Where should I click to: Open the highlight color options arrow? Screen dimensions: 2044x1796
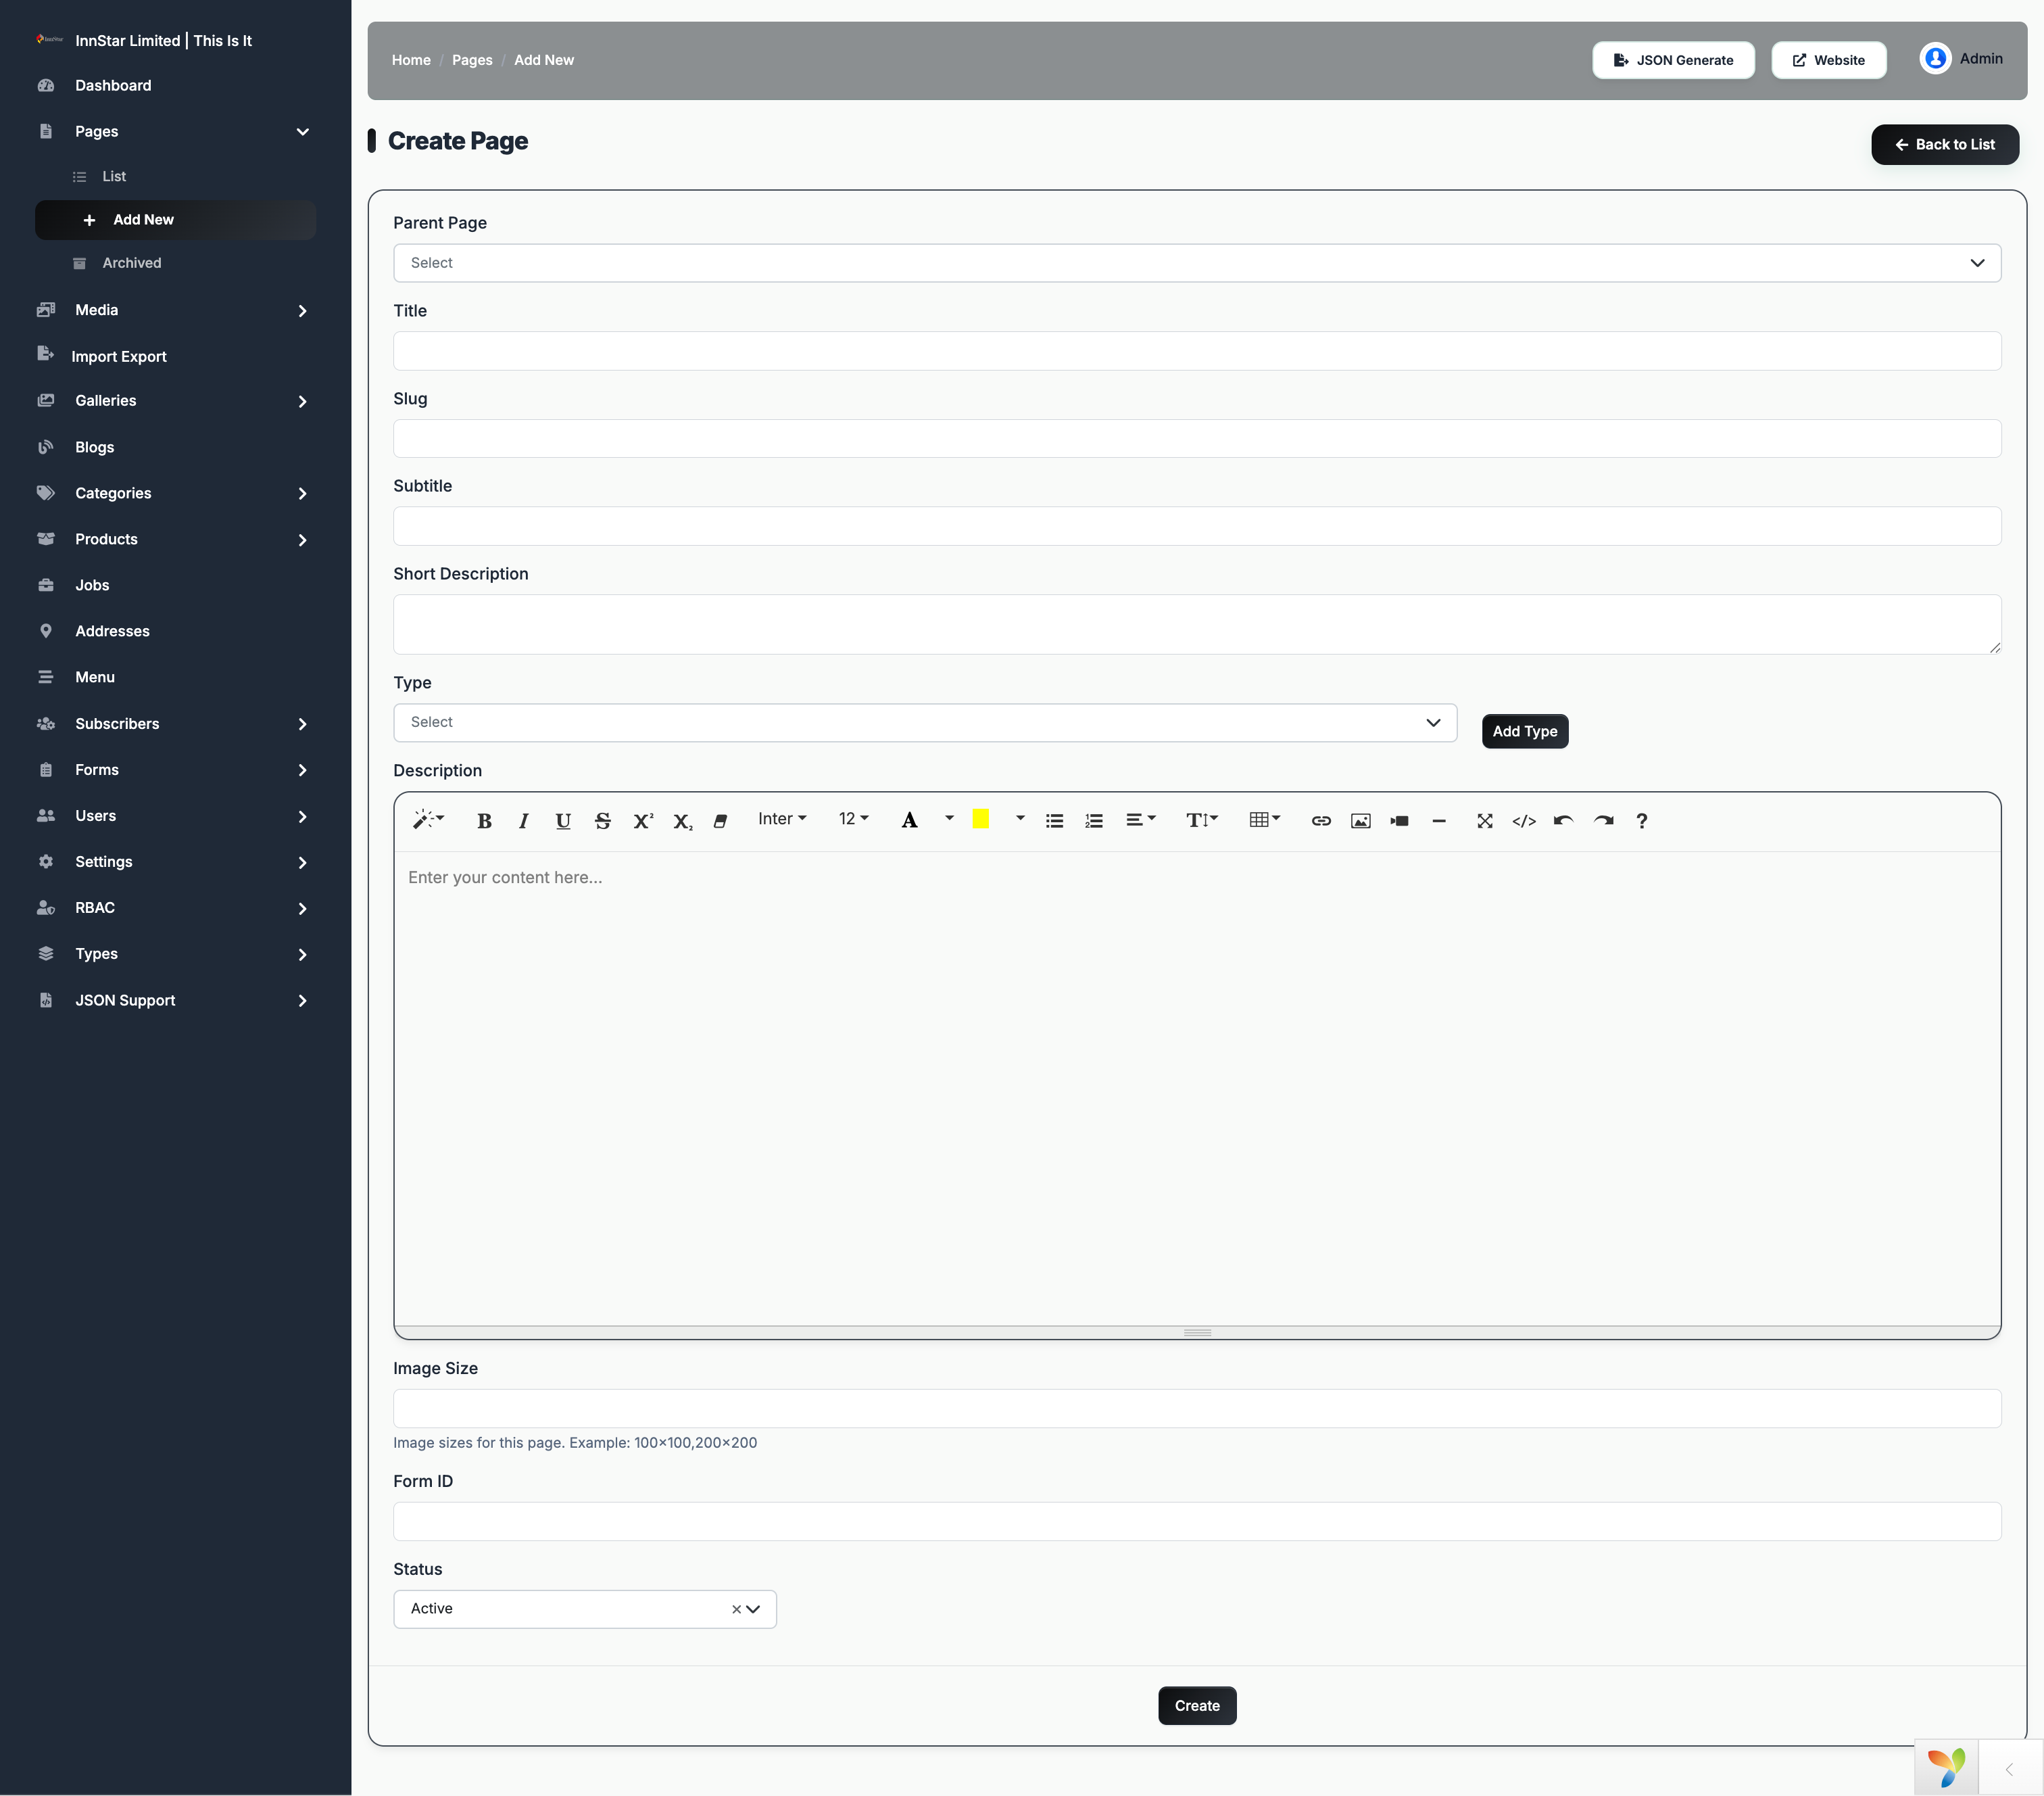point(1020,820)
